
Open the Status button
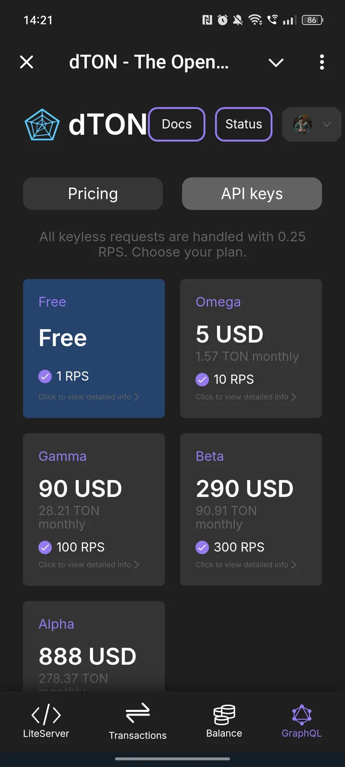[x=244, y=124]
